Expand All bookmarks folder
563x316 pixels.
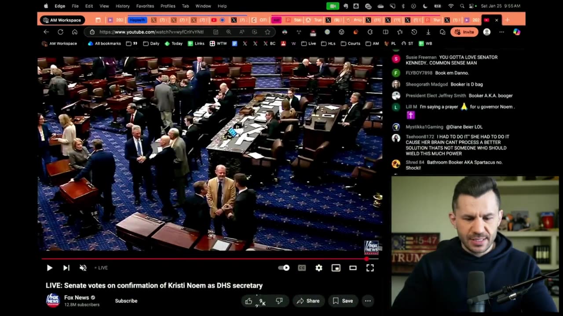click(104, 43)
